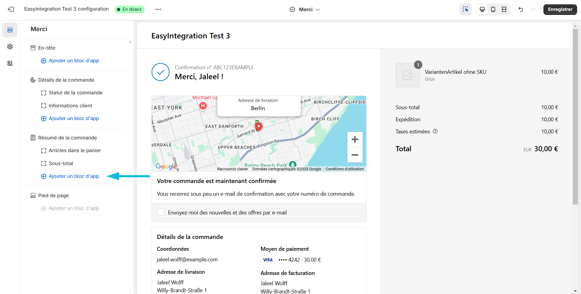This screenshot has height=294, width=581.
Task: Open the more actions ellipsis menu
Action: [158, 9]
